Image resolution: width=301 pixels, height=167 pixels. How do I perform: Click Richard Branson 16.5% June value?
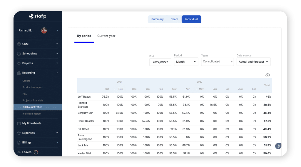click(213, 105)
